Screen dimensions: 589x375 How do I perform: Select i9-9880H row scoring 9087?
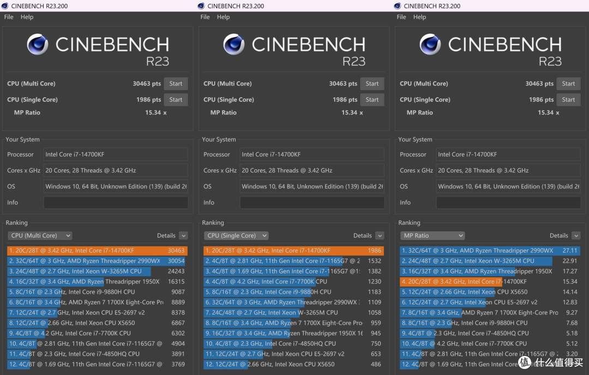(x=97, y=292)
